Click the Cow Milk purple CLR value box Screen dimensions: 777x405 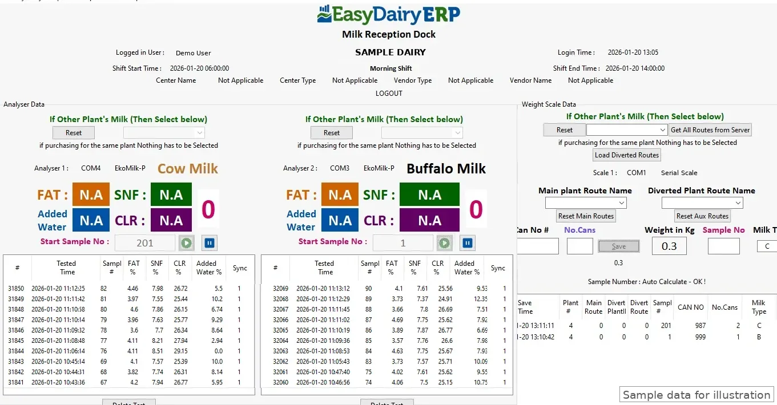point(171,220)
